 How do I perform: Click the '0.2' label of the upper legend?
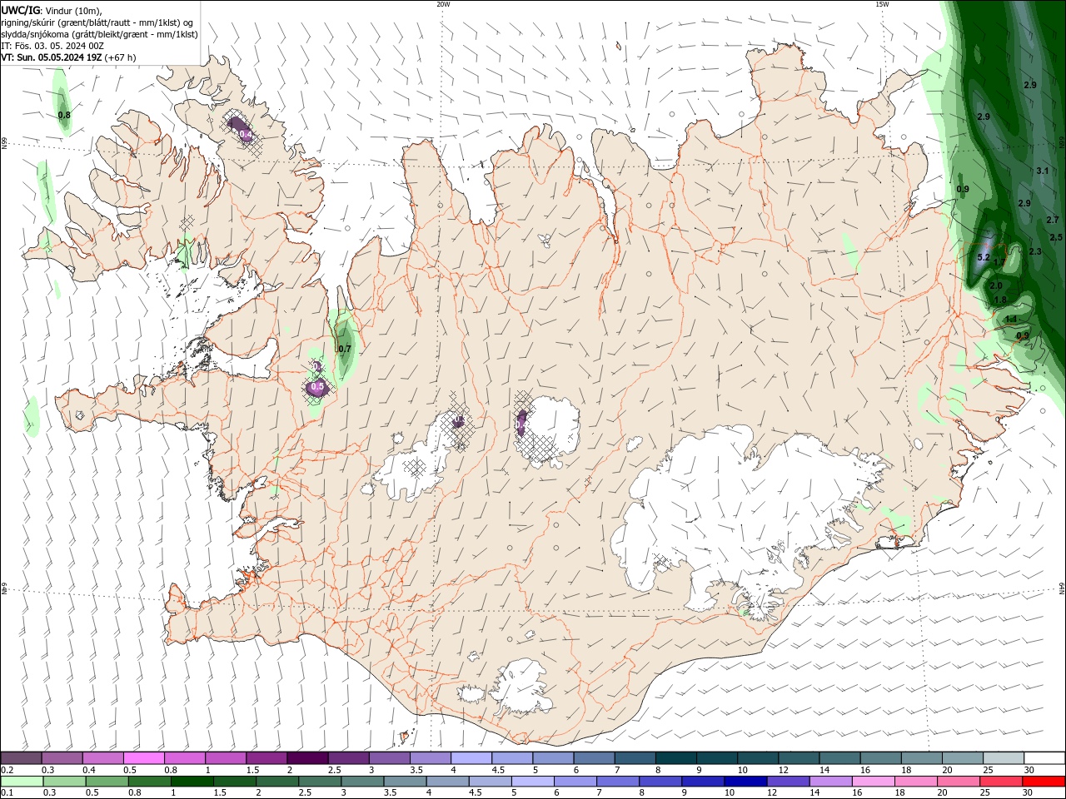click(7, 770)
